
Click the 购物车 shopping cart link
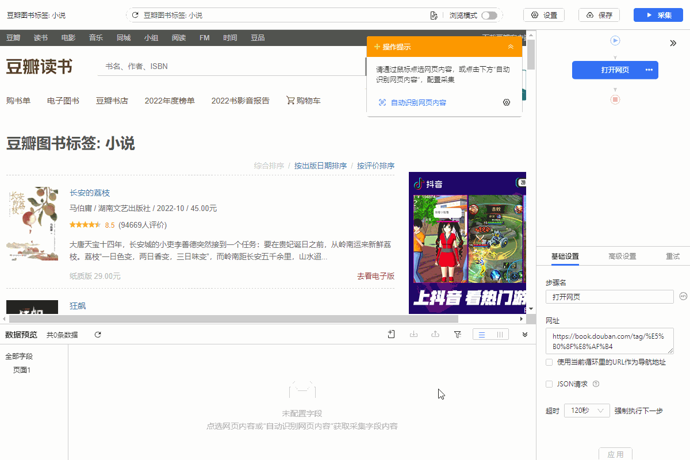point(304,101)
